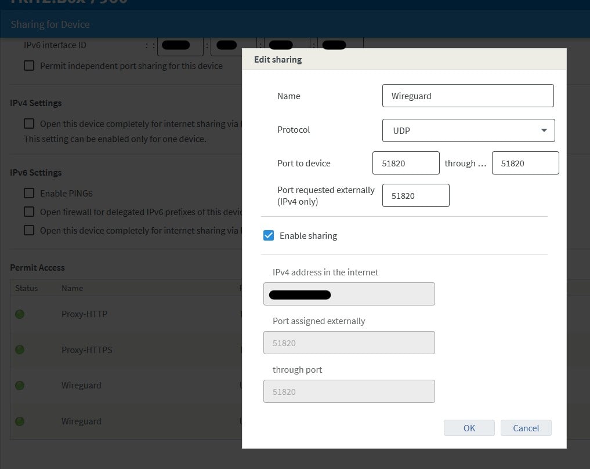Click the Port requested externally field
Viewport: 590px width, 469px height.
pyautogui.click(x=415, y=195)
